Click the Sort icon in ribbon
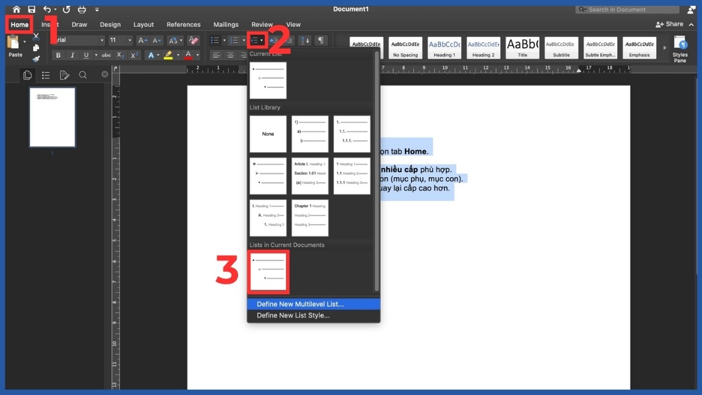The height and width of the screenshot is (395, 702). coord(305,40)
